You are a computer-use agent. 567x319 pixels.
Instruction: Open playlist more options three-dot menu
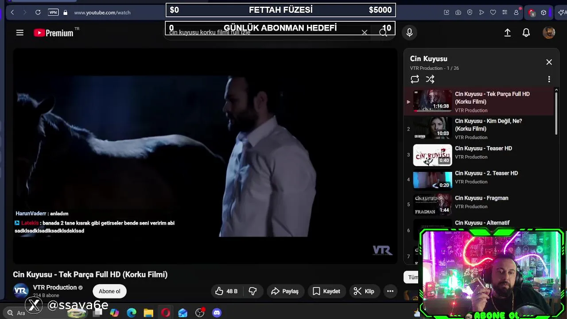(549, 79)
